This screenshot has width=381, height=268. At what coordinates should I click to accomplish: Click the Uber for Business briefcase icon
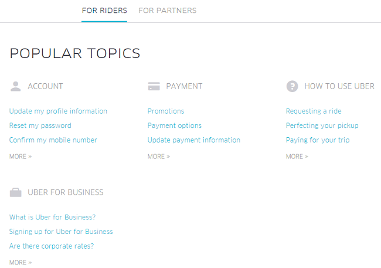pos(16,192)
